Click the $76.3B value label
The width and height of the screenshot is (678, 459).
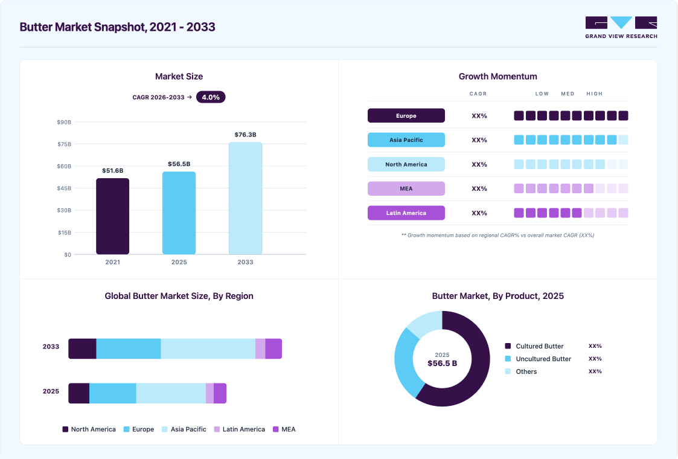[x=245, y=135]
